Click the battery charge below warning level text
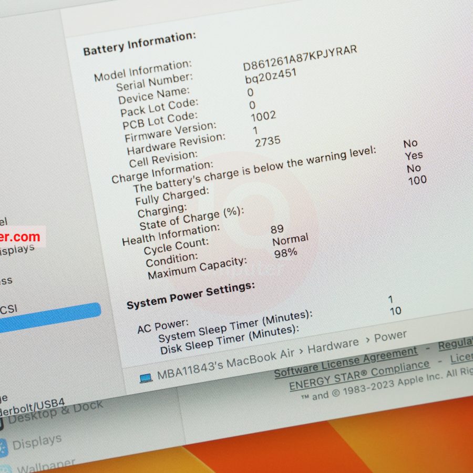Screen dimensions: 473x473 coord(255,170)
